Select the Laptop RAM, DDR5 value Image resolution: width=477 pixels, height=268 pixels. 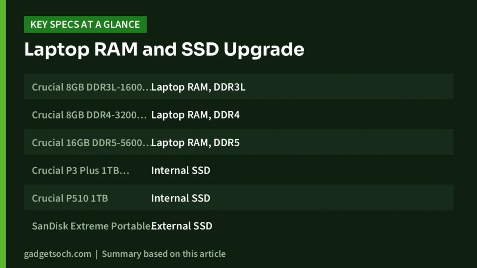tap(195, 143)
